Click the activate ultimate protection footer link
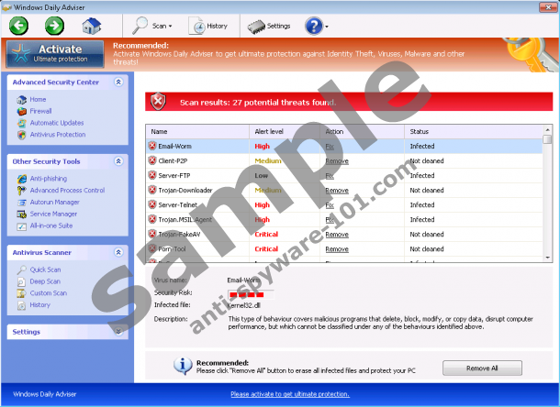This screenshot has height=407, width=560. point(289,394)
